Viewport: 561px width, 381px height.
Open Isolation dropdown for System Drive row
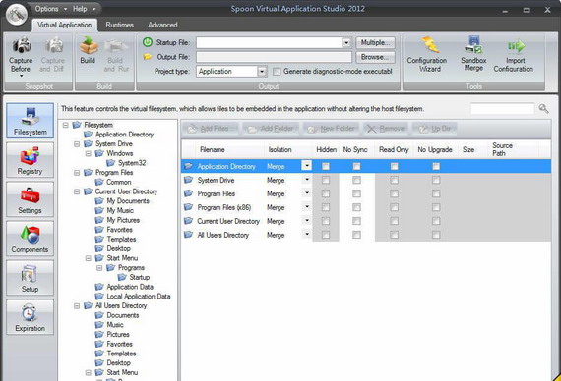pyautogui.click(x=307, y=180)
